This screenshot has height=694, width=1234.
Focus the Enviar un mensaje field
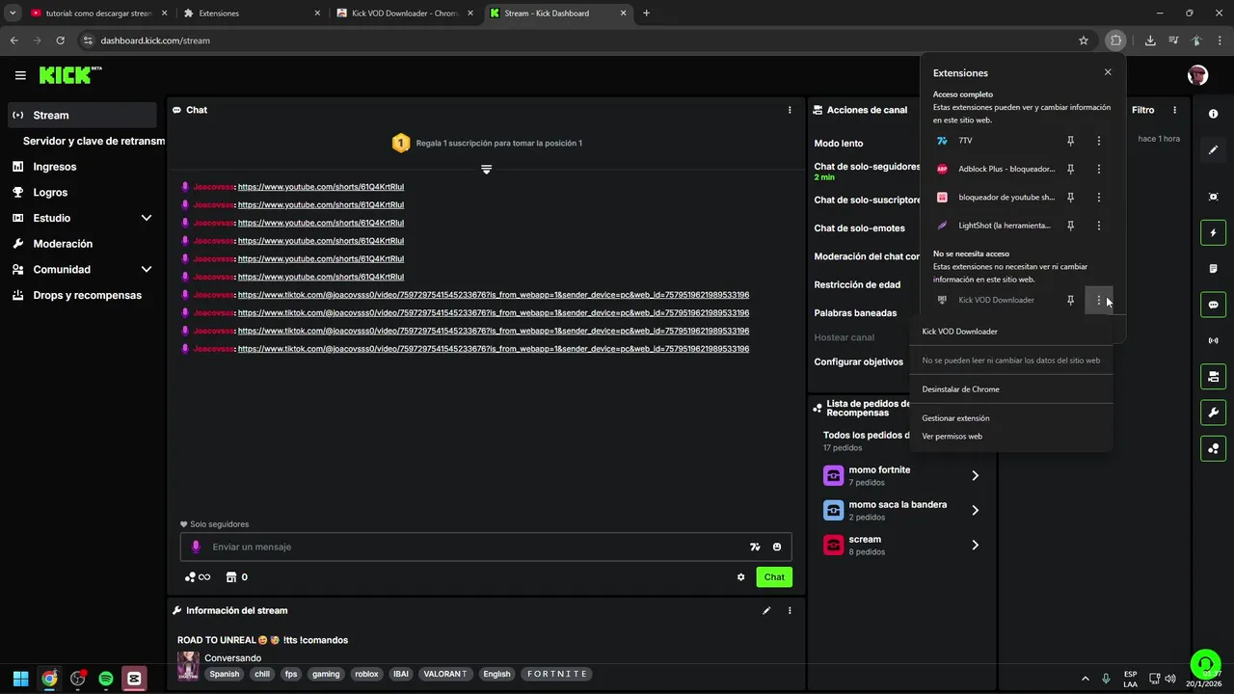486,547
